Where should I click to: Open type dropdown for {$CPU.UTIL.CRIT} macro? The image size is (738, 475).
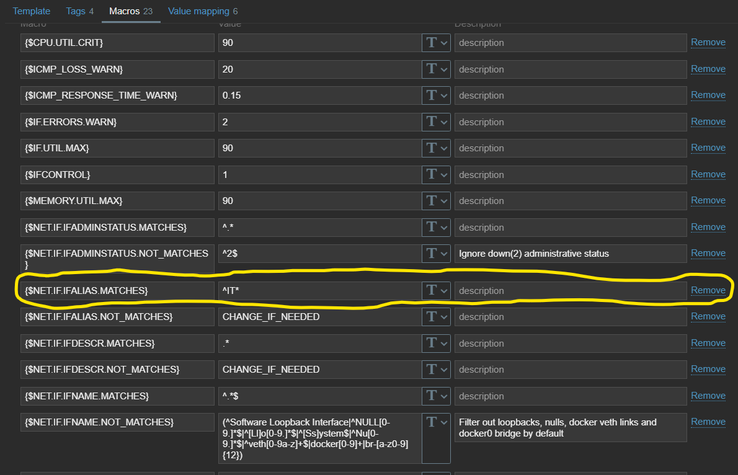[x=436, y=43]
